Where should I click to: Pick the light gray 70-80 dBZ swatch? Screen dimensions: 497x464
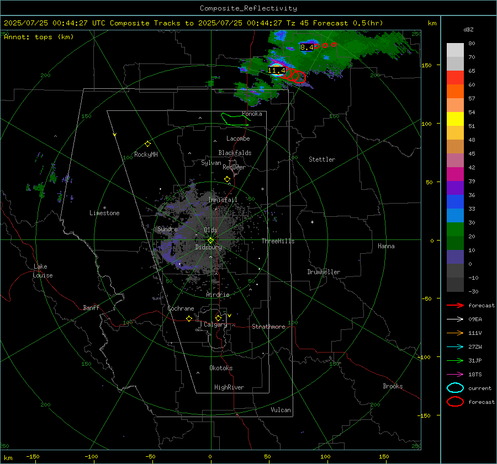coord(455,50)
